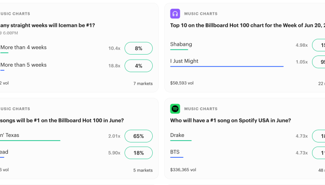The height and width of the screenshot is (185, 325).
Task: Select the Drake outcome label
Action: [177, 135]
